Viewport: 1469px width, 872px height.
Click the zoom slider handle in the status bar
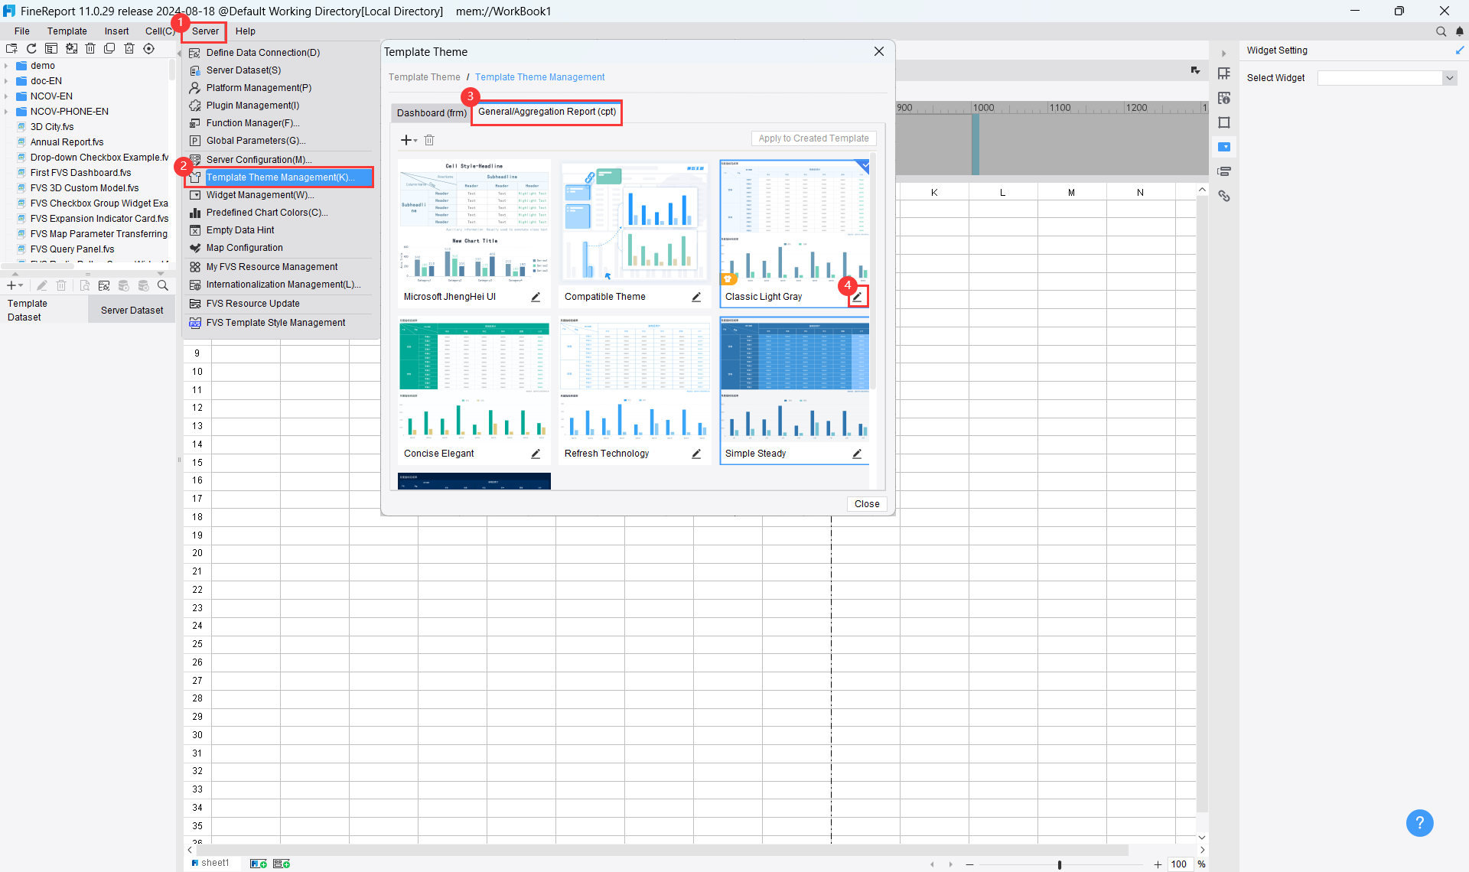(x=1060, y=864)
